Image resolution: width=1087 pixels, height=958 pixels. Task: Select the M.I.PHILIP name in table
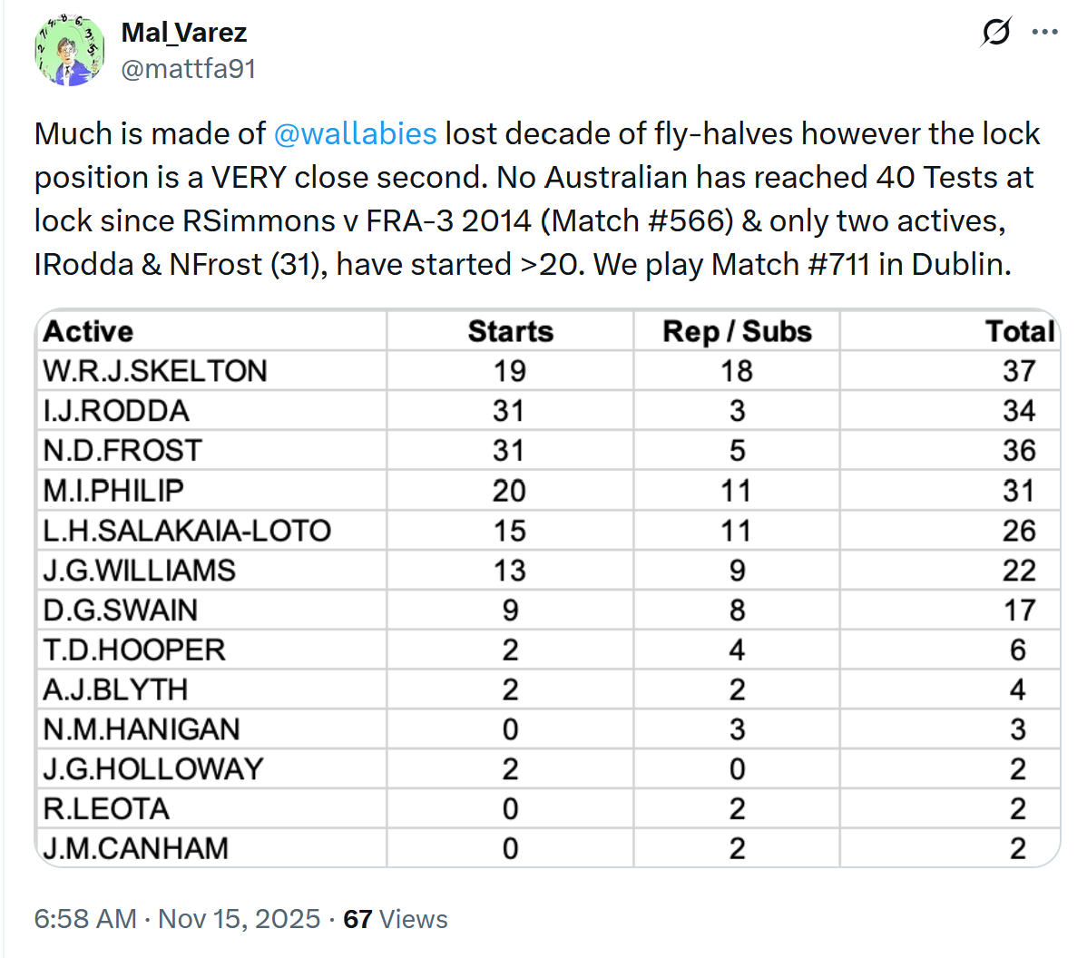coord(113,491)
